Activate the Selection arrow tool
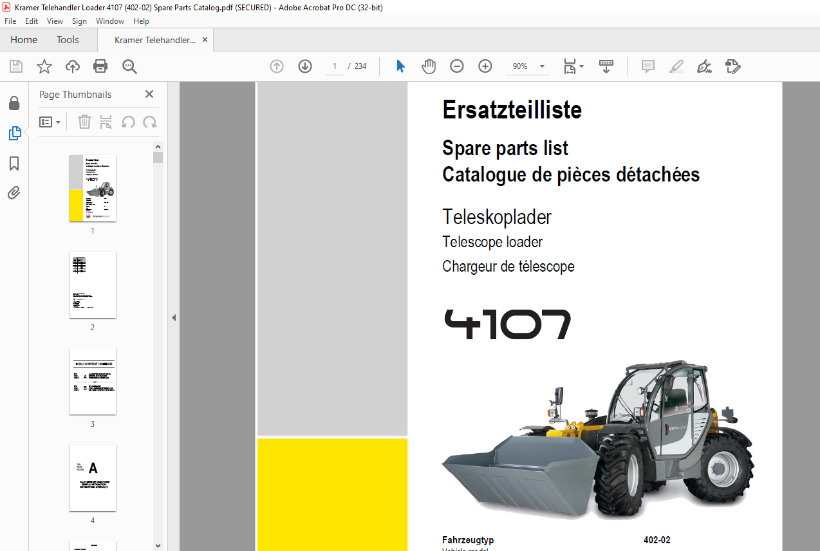Screen dimensions: 820x551 (400, 66)
